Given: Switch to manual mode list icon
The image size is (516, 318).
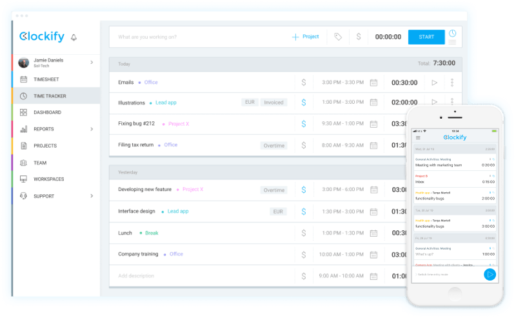Looking at the screenshot, I should [452, 43].
